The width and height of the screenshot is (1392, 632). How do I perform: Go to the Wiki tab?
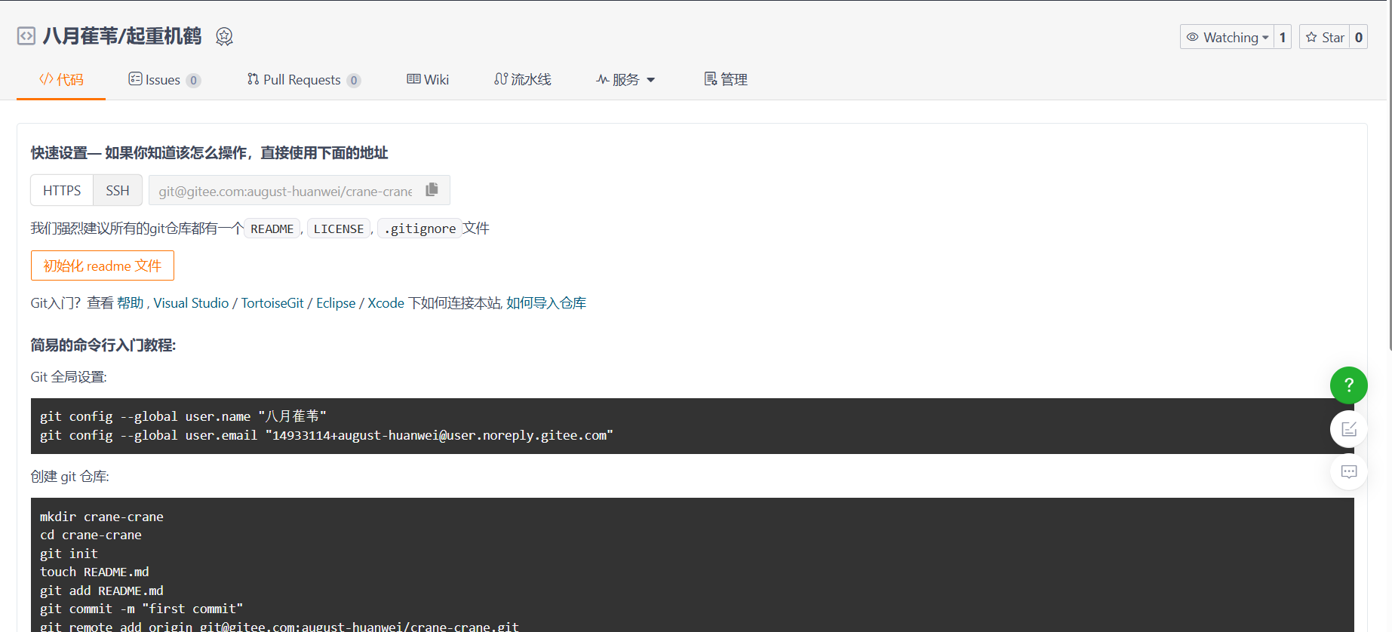click(428, 79)
